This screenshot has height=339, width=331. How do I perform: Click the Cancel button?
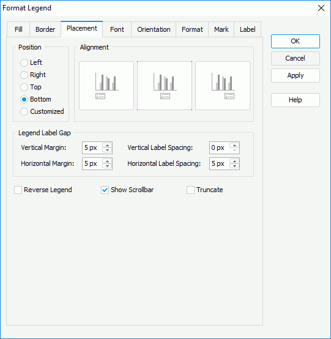point(296,58)
